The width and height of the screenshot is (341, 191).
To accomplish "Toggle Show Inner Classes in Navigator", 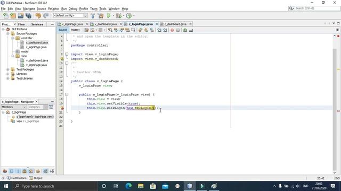I will [x=31, y=171].
